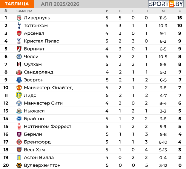The width and height of the screenshot is (186, 169).
Task: Open the ТАБЛИЦА tab
Action: 17,4
